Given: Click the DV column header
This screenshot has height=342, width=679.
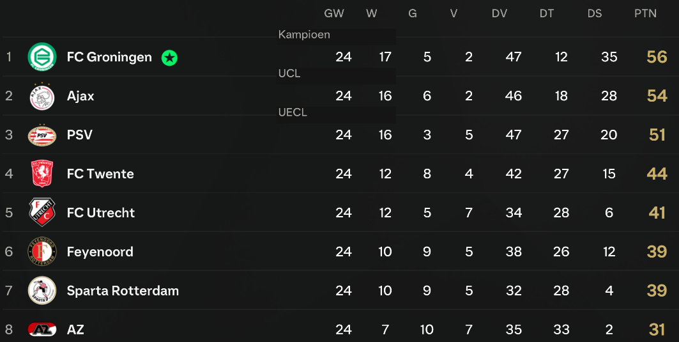Looking at the screenshot, I should coord(500,13).
